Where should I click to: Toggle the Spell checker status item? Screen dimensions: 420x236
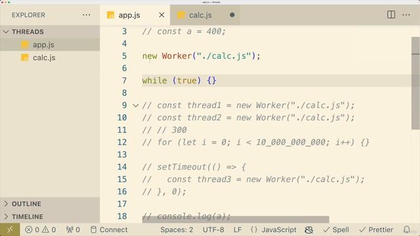[x=336, y=229]
